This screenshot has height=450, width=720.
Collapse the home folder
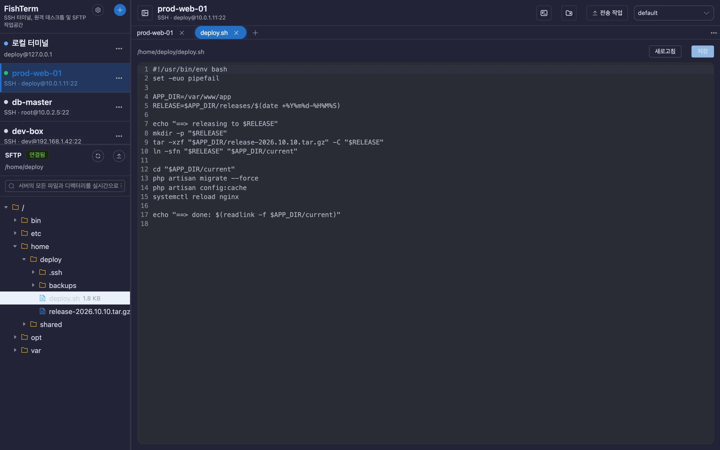15,246
